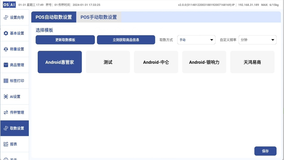Click the 标签打印 barcode icon

point(6,81)
